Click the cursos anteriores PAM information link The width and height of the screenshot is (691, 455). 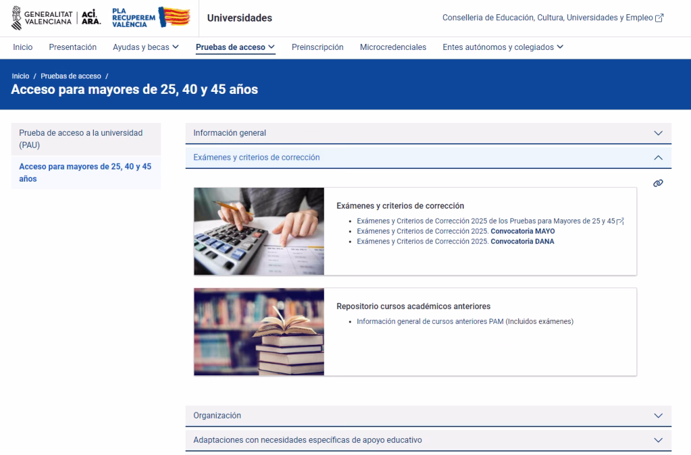pos(464,321)
